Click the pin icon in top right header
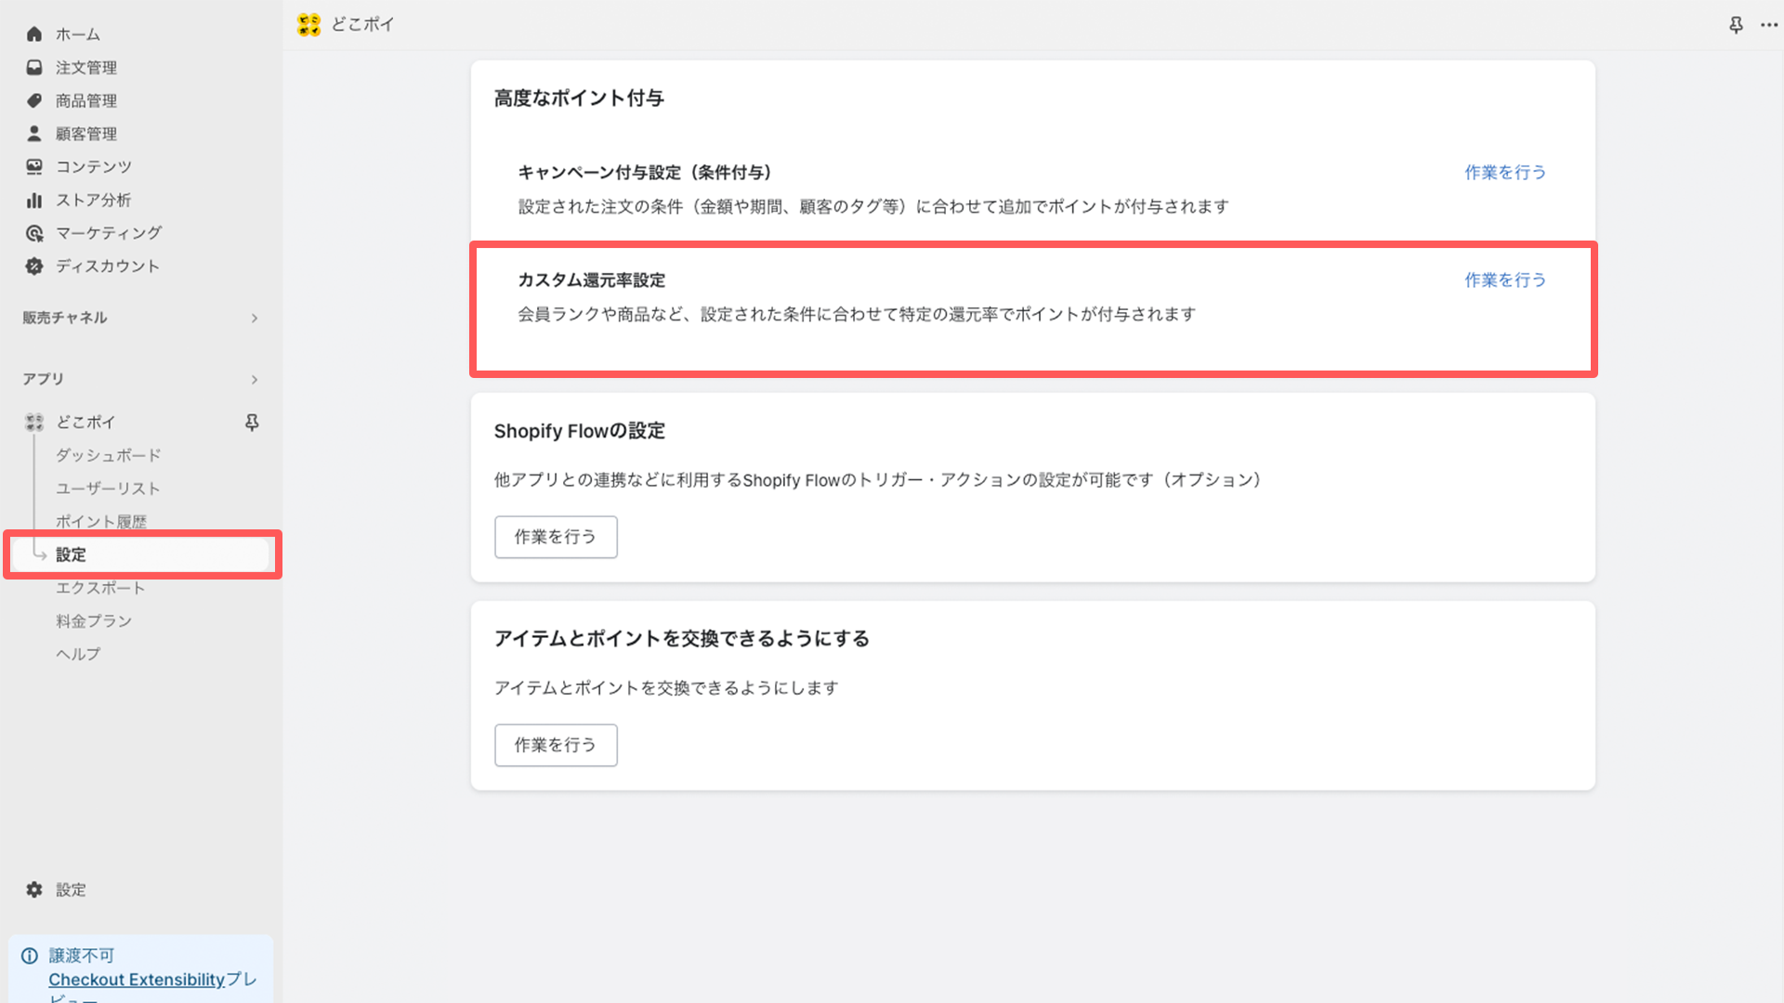 [1736, 25]
